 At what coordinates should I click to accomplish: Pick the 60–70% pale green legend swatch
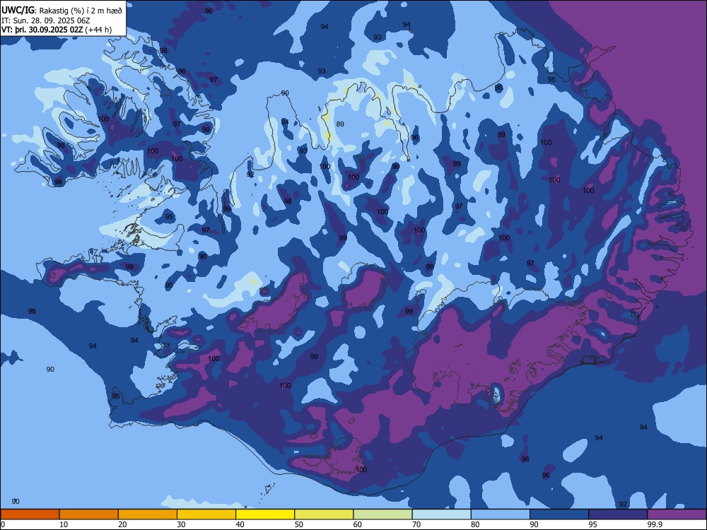point(382,514)
